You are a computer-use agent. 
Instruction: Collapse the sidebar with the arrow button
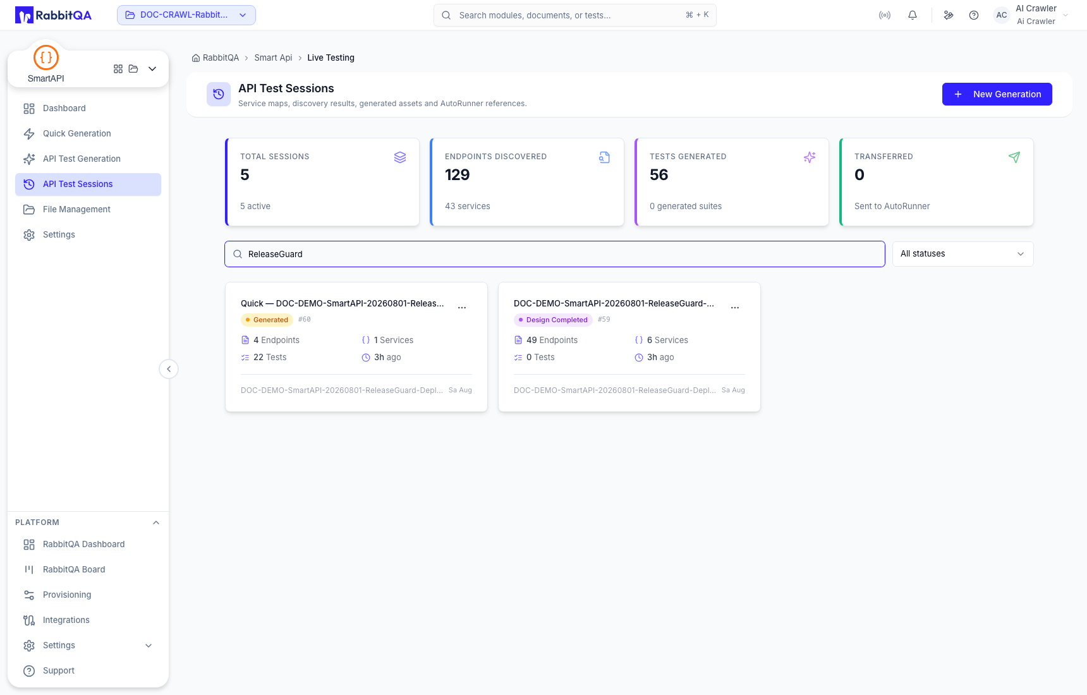[x=169, y=369]
